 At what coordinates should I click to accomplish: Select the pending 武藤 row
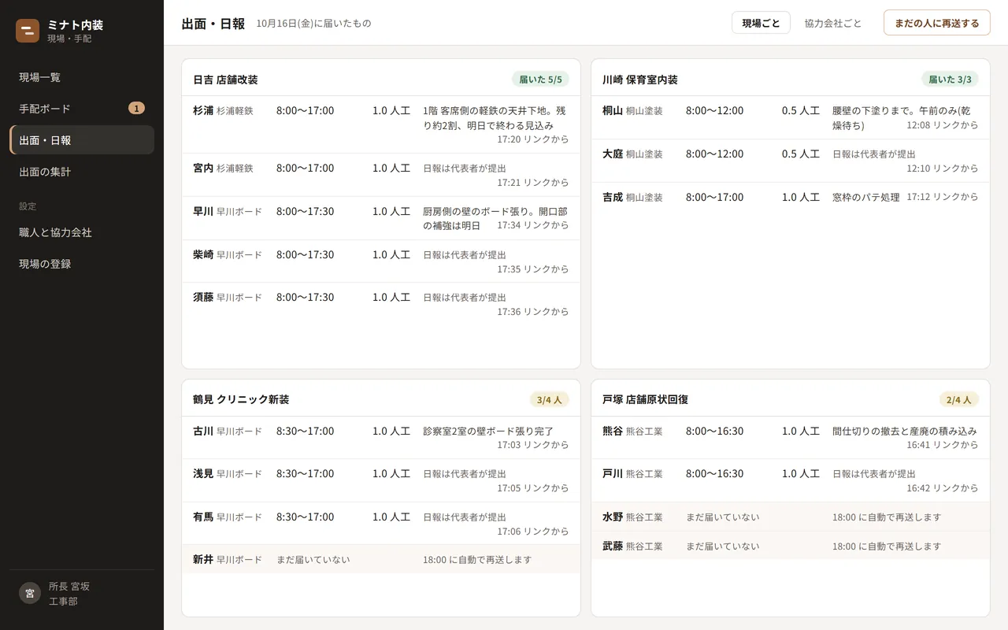tap(791, 546)
